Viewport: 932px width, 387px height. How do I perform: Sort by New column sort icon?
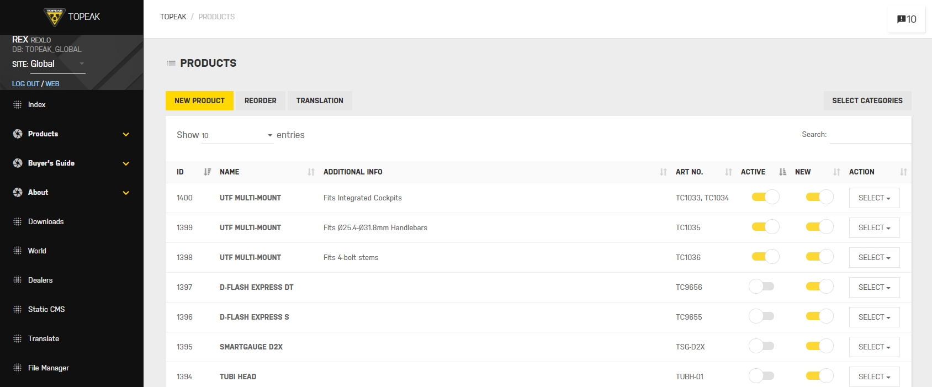point(836,172)
